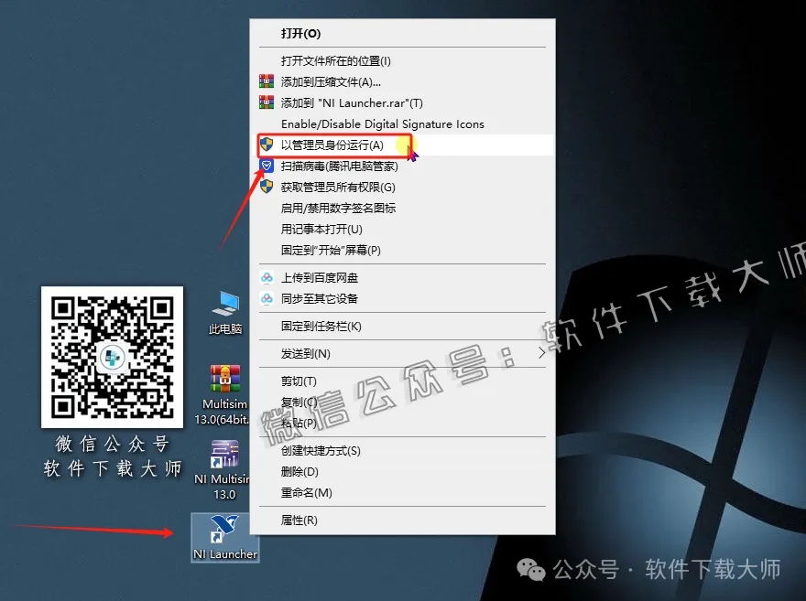
Task: Click the WinRAR icon beside 添加到压缩文件
Action: pos(267,81)
